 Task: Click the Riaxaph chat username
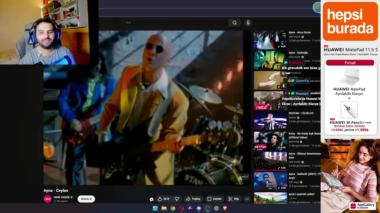[x=302, y=93]
